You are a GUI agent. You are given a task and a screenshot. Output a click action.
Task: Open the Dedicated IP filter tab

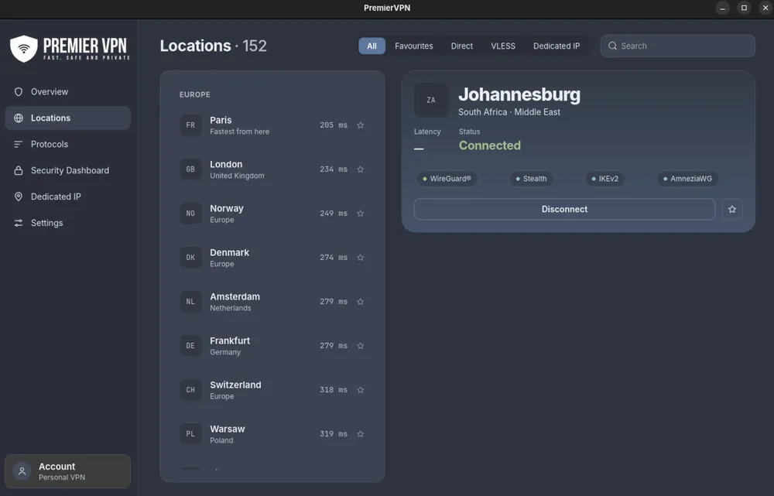click(x=557, y=46)
